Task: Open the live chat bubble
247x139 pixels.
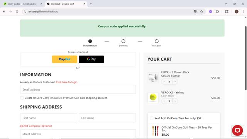Action: click(237, 131)
